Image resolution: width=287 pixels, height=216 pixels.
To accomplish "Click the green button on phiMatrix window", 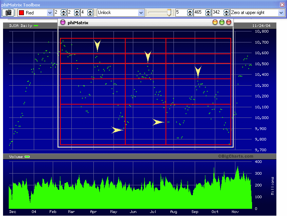I will pyautogui.click(x=222, y=22).
